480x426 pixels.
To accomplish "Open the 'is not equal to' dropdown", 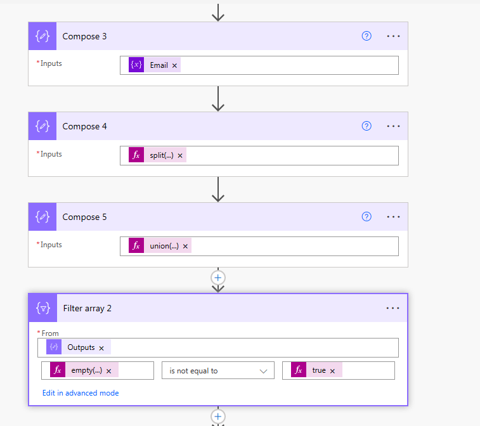I will 218,371.
